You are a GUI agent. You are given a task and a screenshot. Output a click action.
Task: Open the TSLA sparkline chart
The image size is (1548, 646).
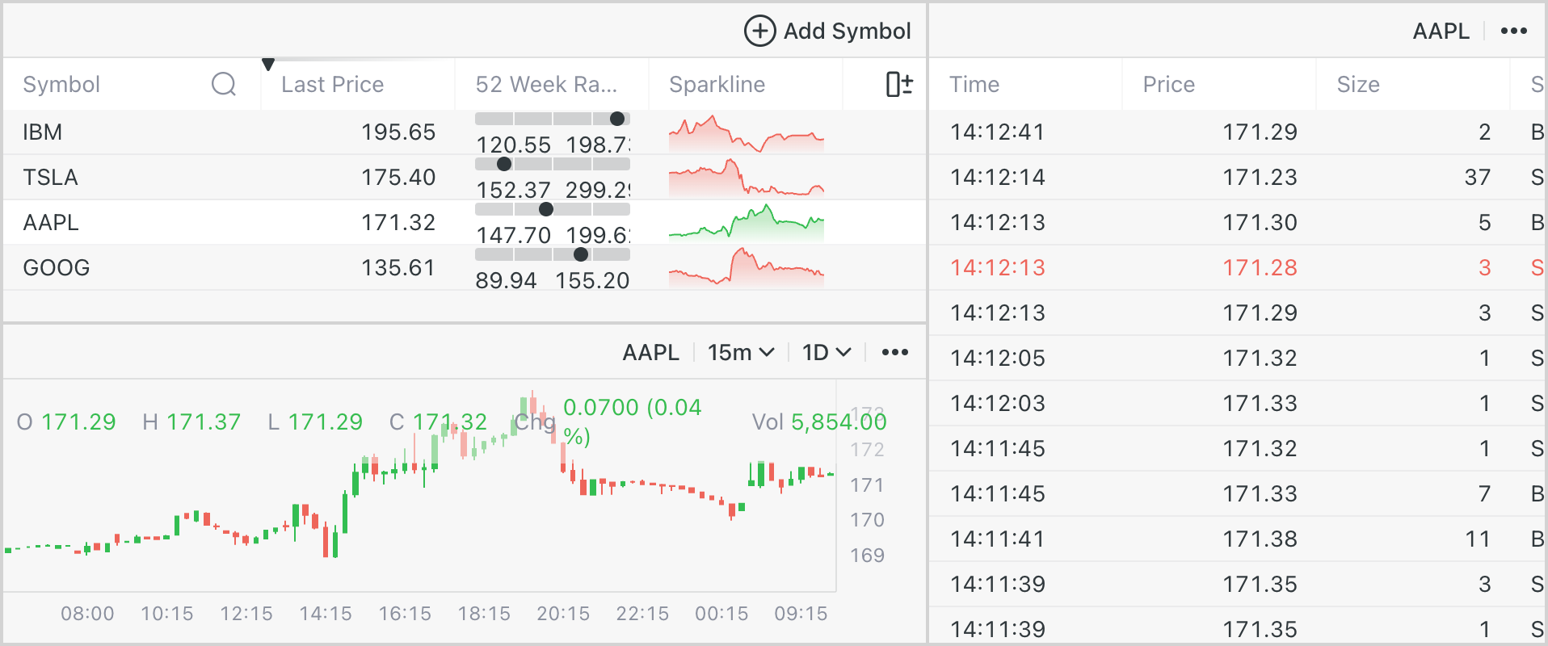point(747,178)
